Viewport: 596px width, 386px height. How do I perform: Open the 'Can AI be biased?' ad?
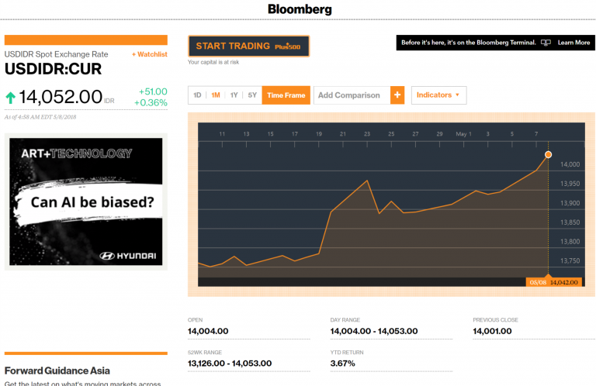pos(92,204)
